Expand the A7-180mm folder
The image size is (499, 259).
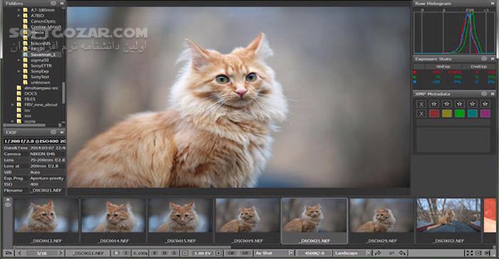[x=19, y=10]
